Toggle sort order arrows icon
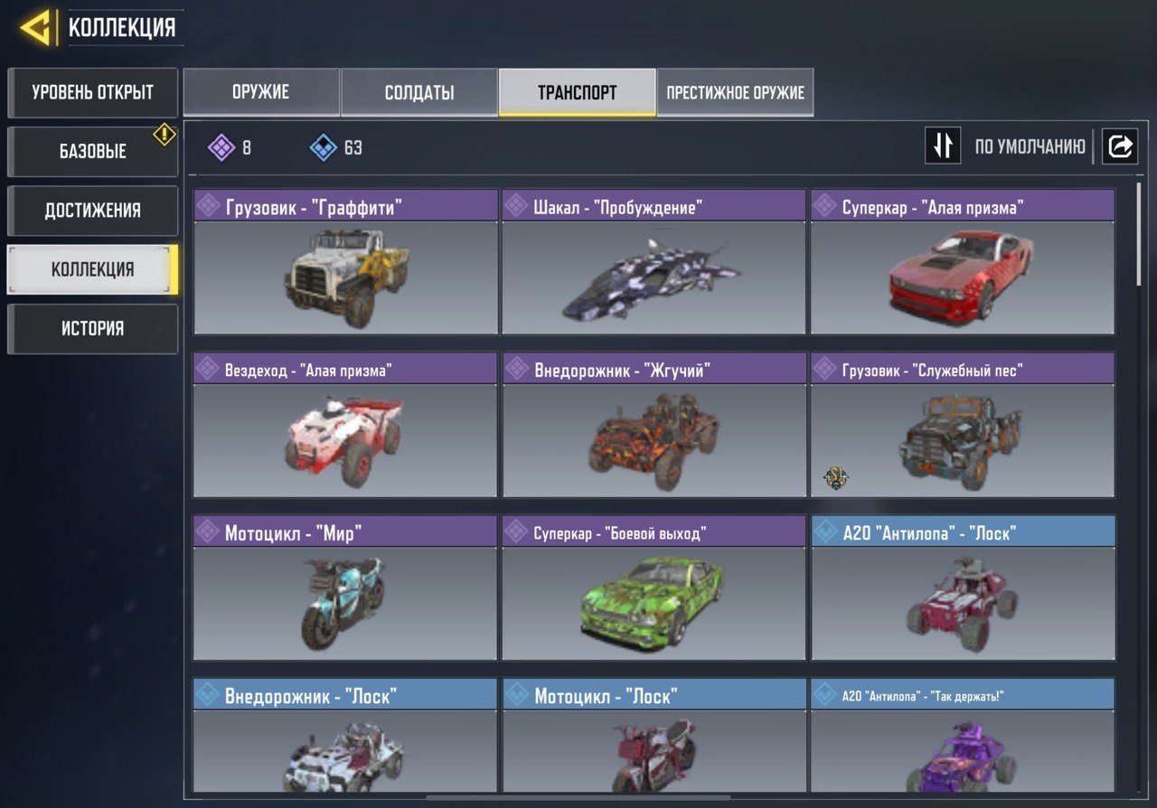 pos(943,146)
